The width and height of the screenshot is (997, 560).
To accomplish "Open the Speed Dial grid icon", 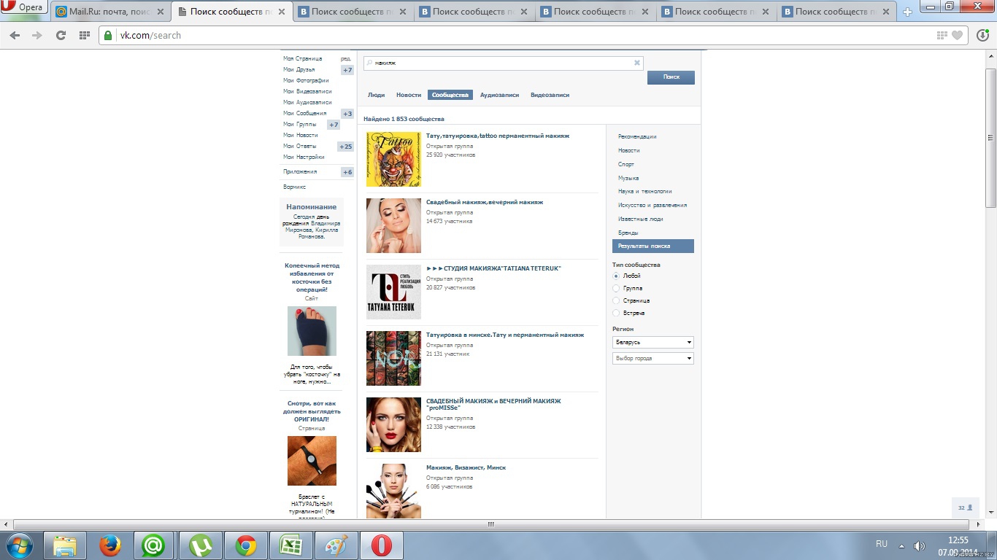I will pyautogui.click(x=84, y=35).
